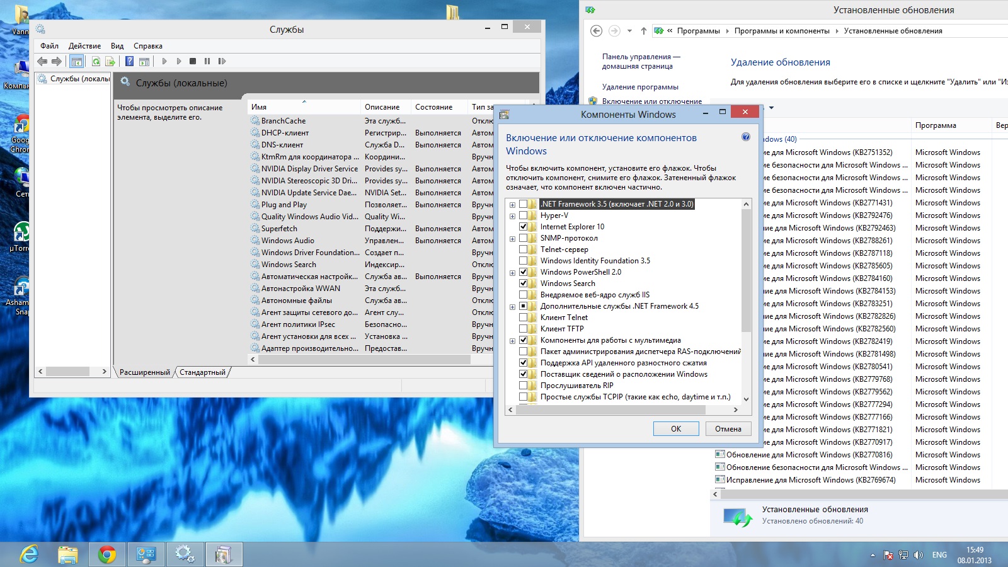Open the Справка menu in Services
The image size is (1008, 567).
[x=148, y=46]
